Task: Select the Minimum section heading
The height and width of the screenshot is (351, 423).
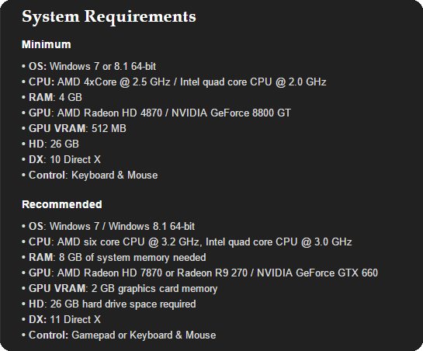Action: pos(47,44)
